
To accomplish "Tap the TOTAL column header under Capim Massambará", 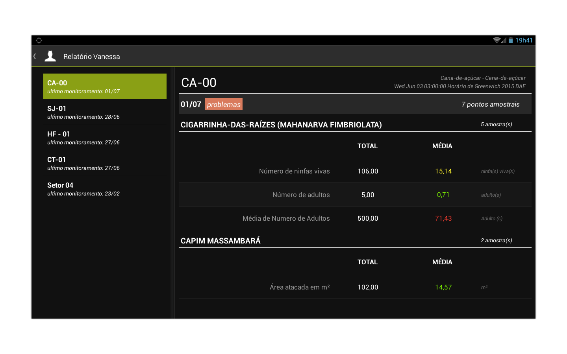I will pos(367,262).
